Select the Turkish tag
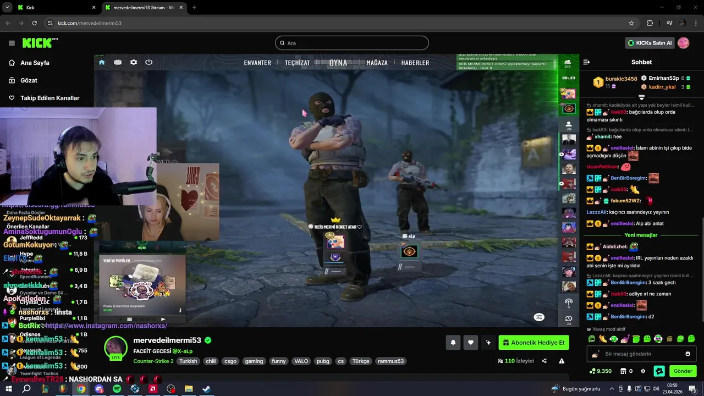 click(188, 361)
